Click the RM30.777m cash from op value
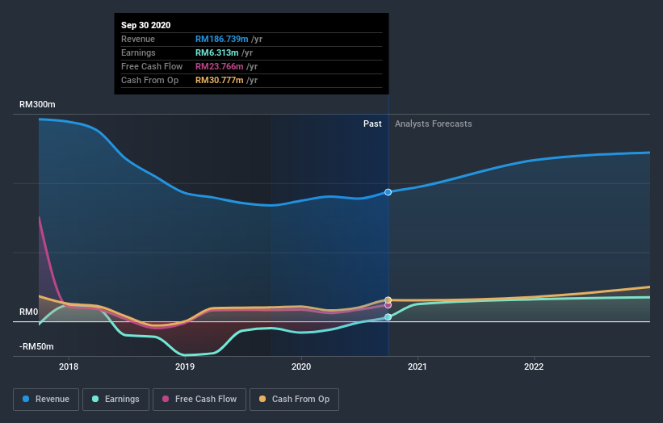The width and height of the screenshot is (663, 423). tap(220, 80)
